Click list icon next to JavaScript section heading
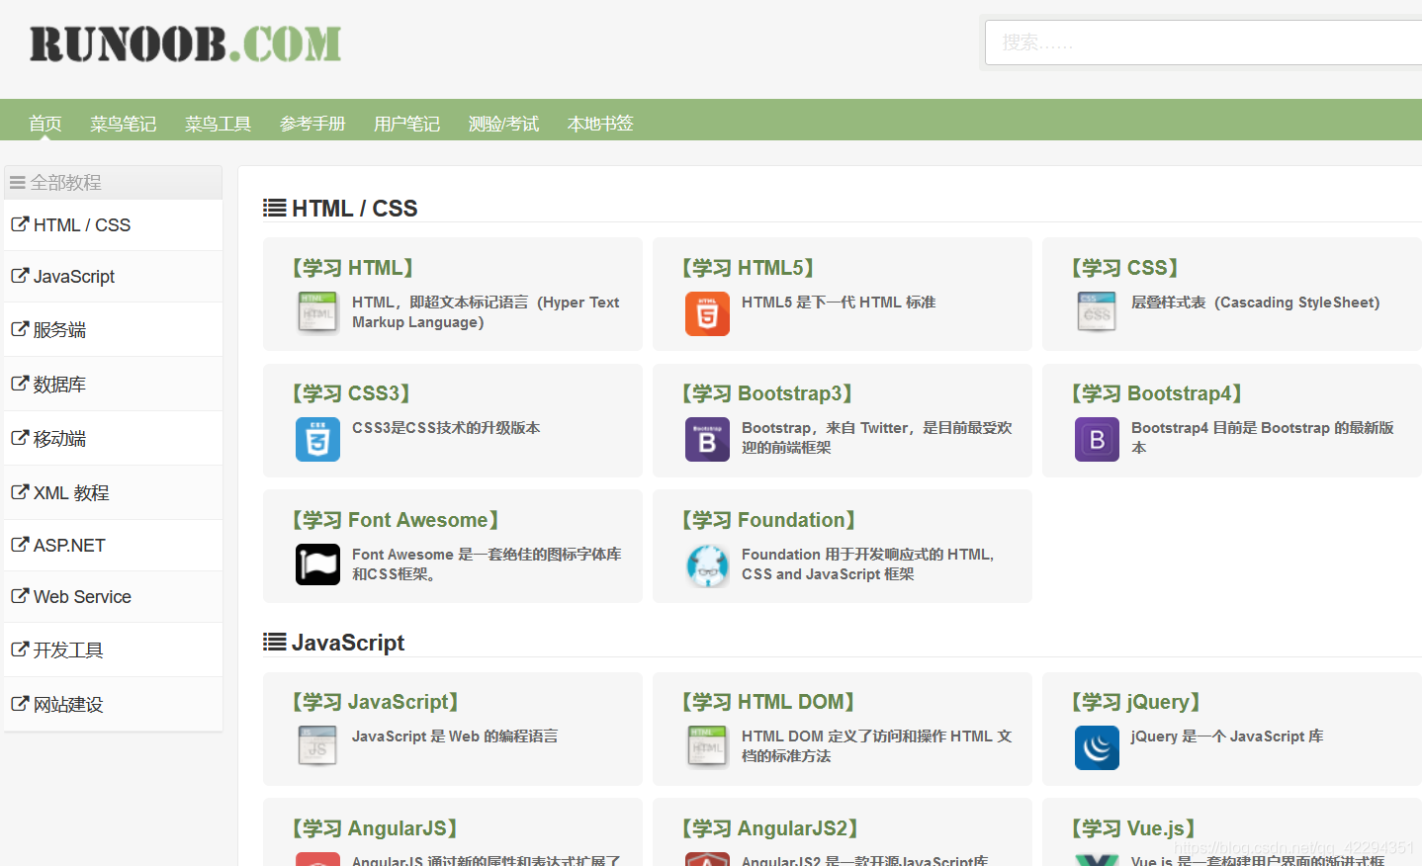This screenshot has width=1422, height=866. pos(275,643)
